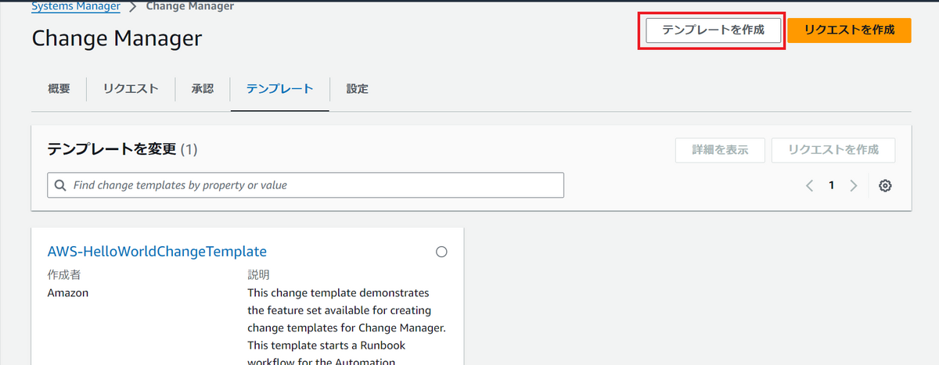Click the panel's greyed リクエストを作成 button

833,150
